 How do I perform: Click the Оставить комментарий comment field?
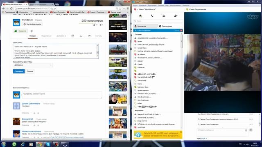(62, 95)
